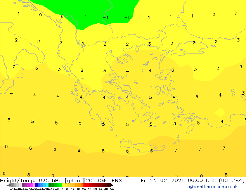Click the "[°C]" unit label
246x190 pixels.
click(90, 181)
